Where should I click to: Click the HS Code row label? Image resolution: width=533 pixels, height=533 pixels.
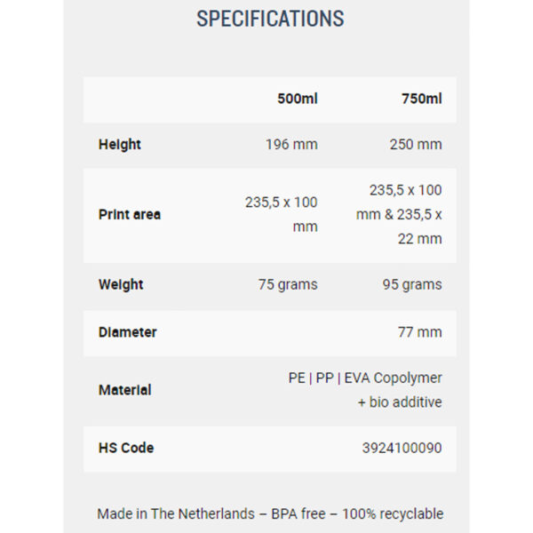pyautogui.click(x=126, y=448)
